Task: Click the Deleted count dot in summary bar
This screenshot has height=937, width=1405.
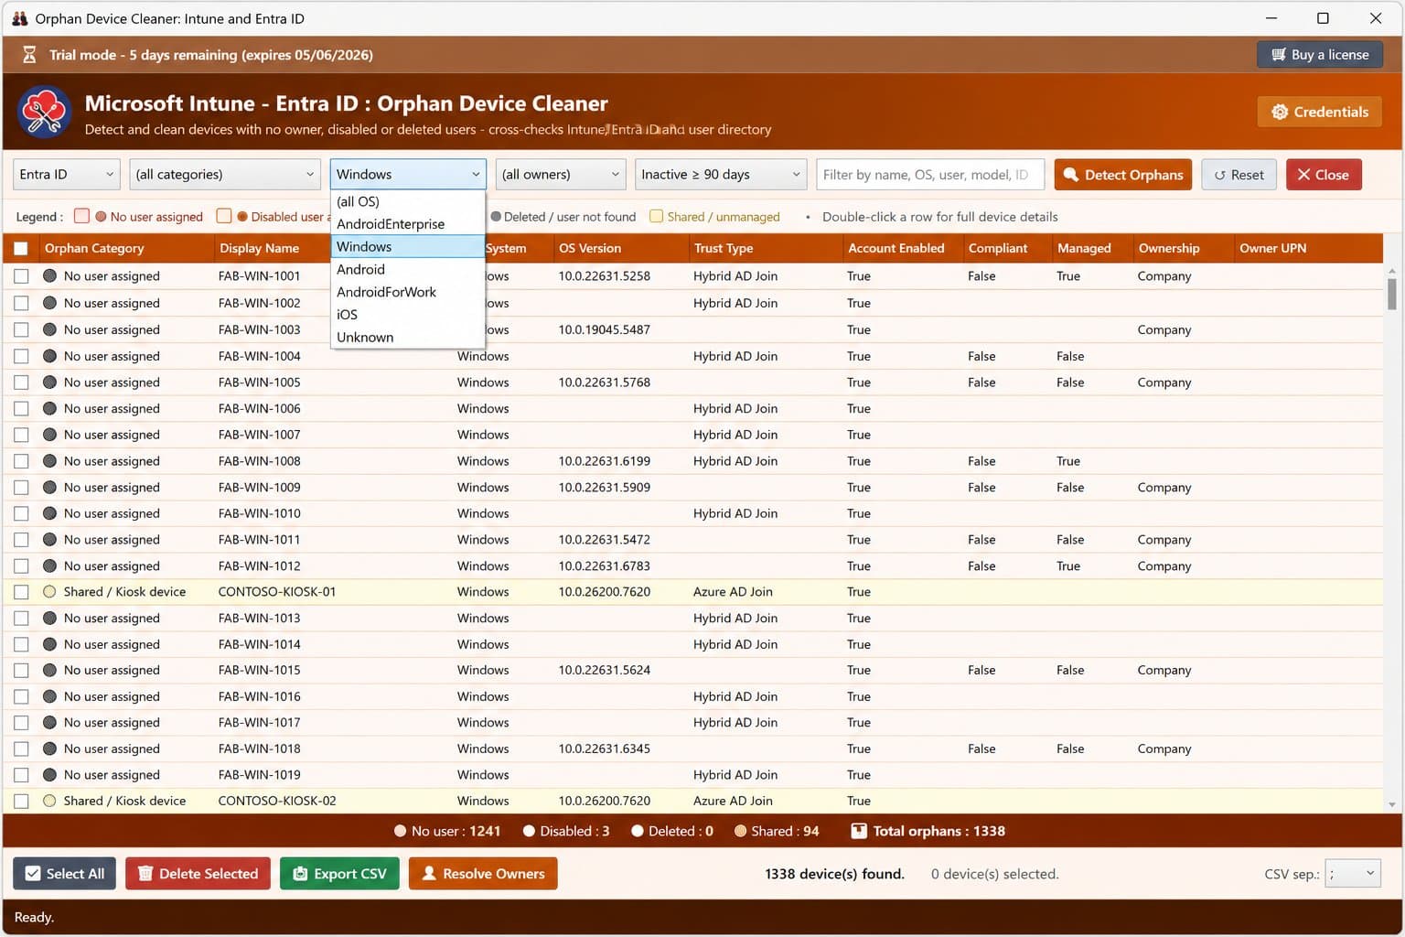Action: click(637, 831)
